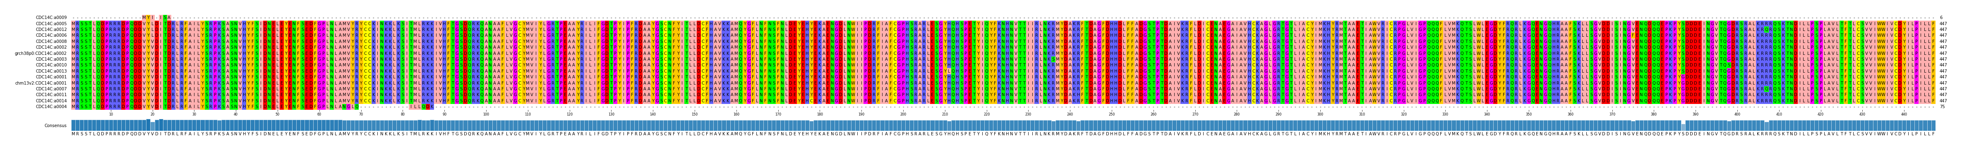Select sequence label CDC14C.a0006

[x=51, y=35]
